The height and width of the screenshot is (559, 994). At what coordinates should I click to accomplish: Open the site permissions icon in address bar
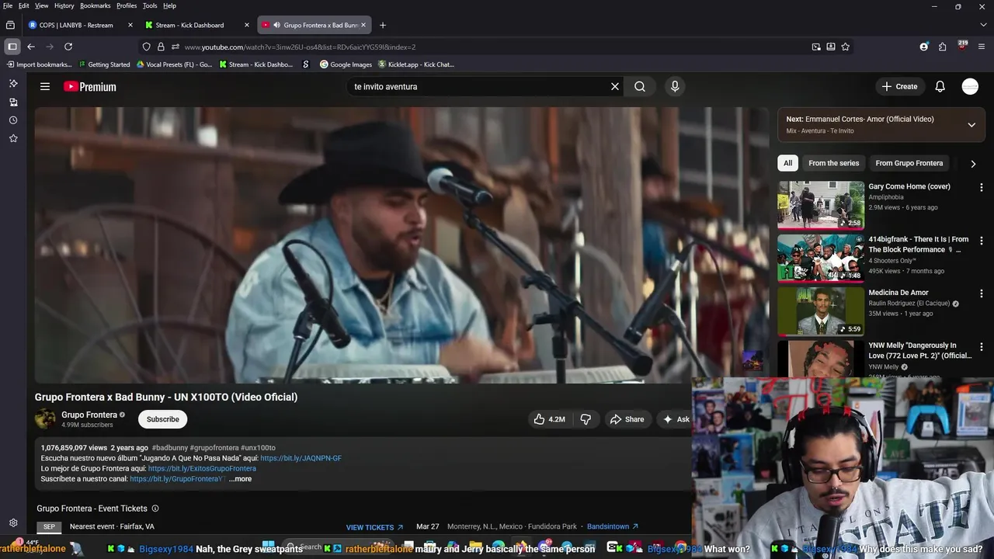coord(176,47)
